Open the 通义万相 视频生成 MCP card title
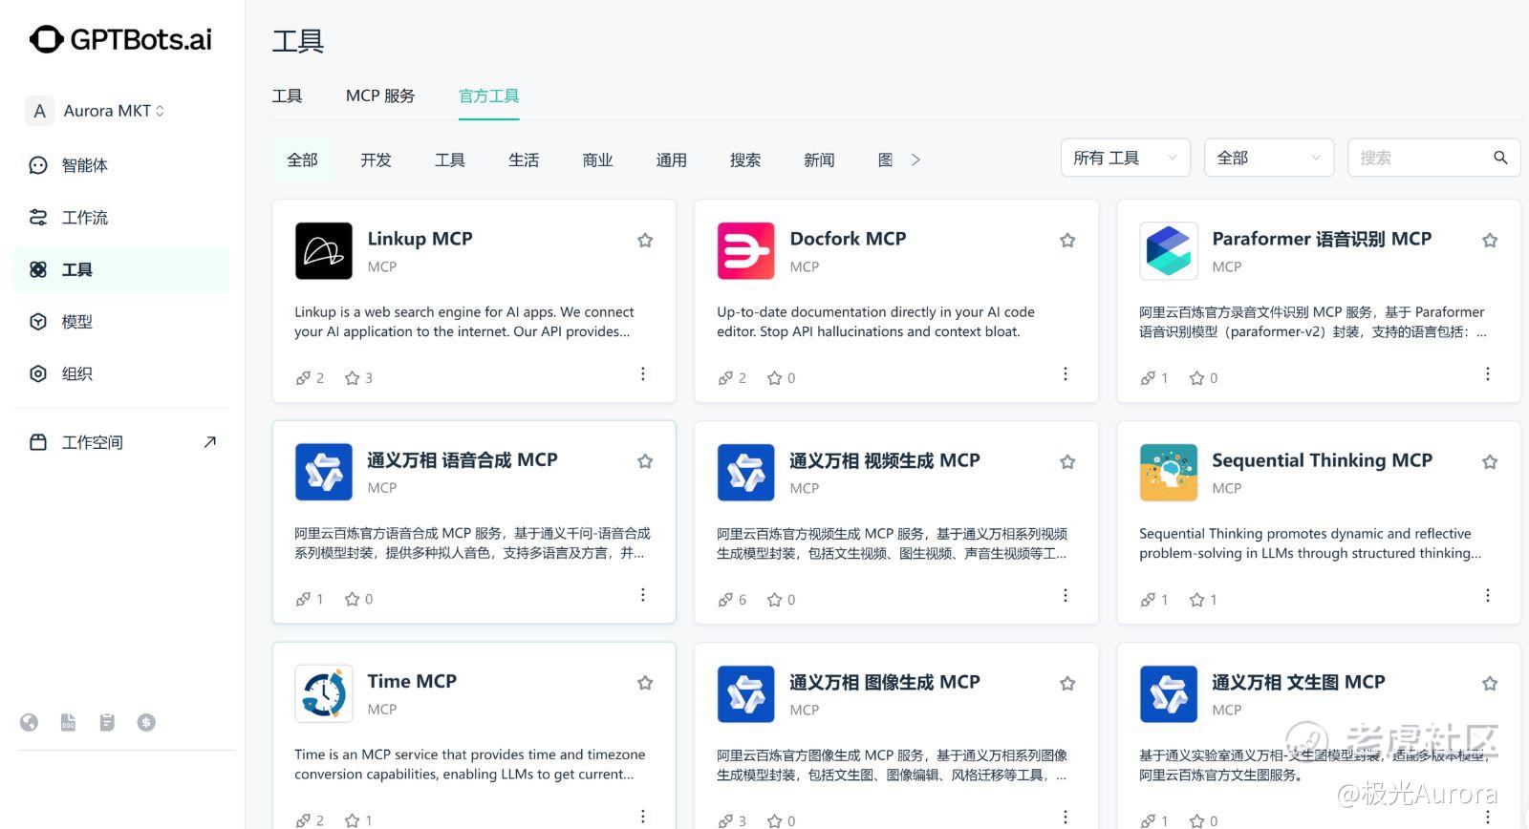Viewport: 1529px width, 829px height. [x=885, y=460]
